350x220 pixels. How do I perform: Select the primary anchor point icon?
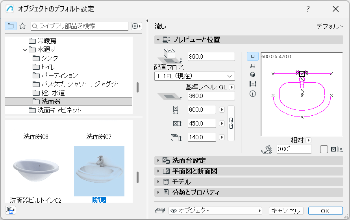point(333,149)
